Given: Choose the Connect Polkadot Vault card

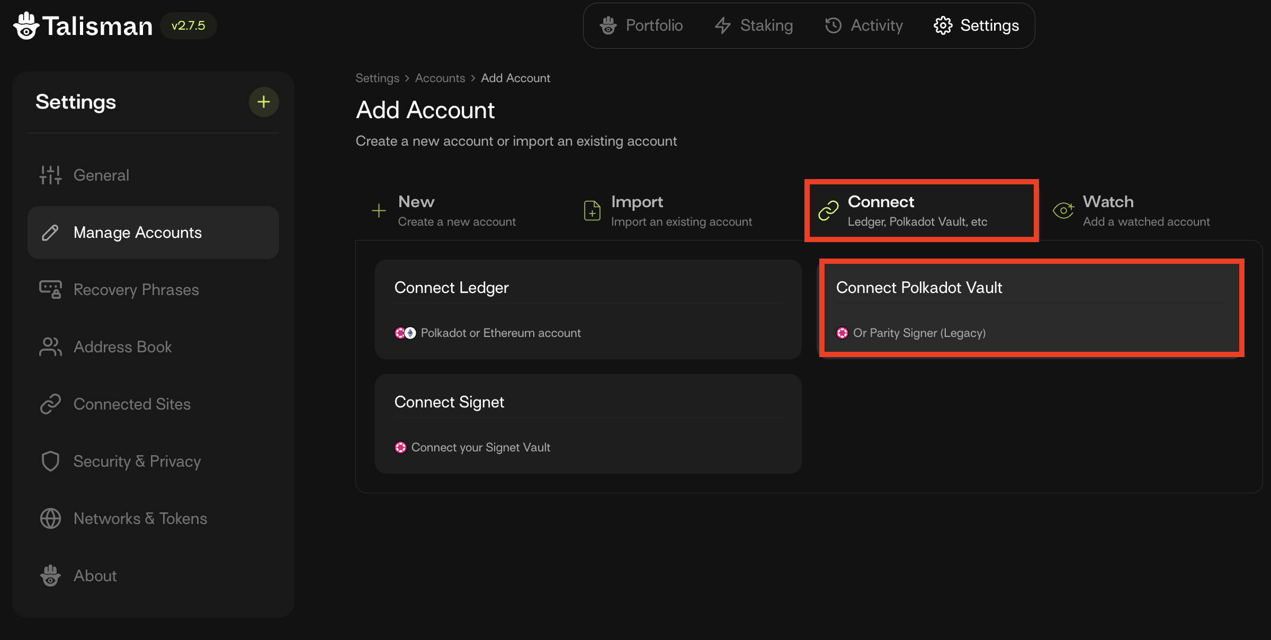Looking at the screenshot, I should (1031, 309).
